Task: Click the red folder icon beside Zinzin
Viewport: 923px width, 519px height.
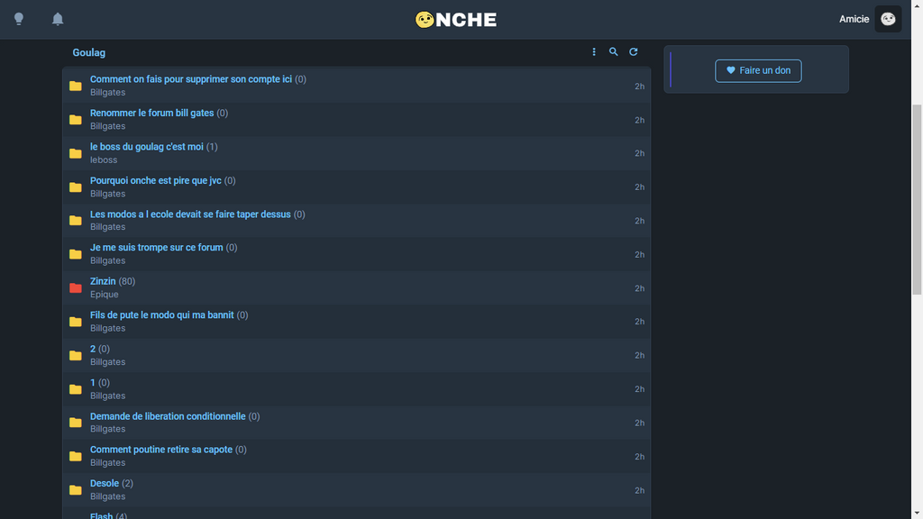Action: click(76, 287)
